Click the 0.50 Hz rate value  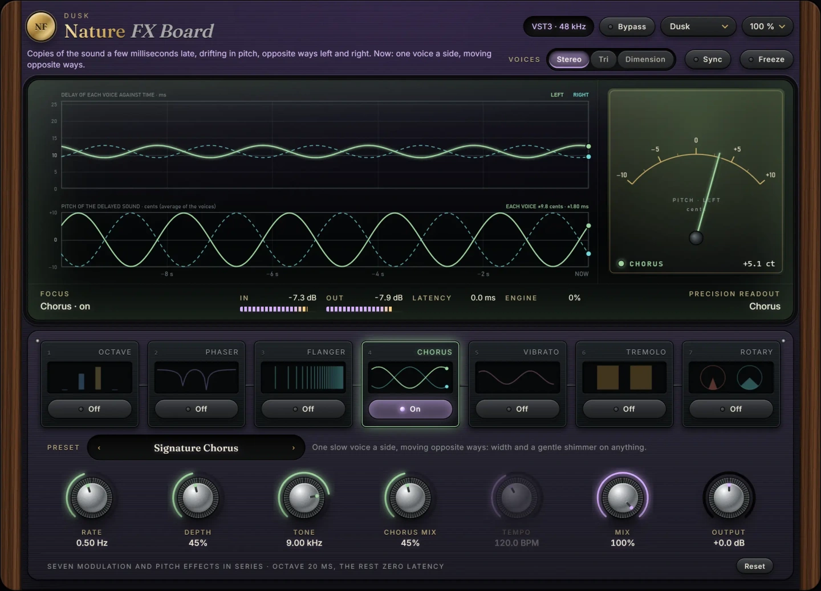click(x=92, y=543)
